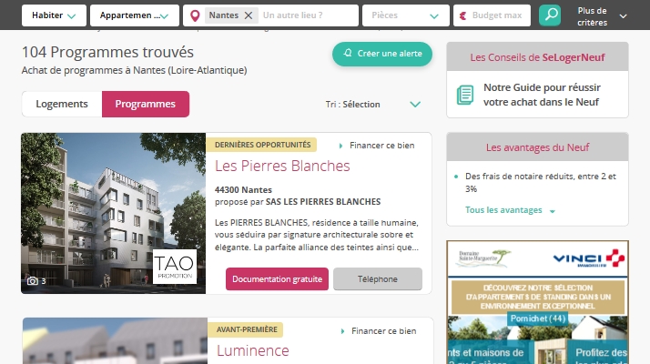The image size is (650, 364).
Task: Click the Les Pierres Blanches building photo
Action: point(113,213)
